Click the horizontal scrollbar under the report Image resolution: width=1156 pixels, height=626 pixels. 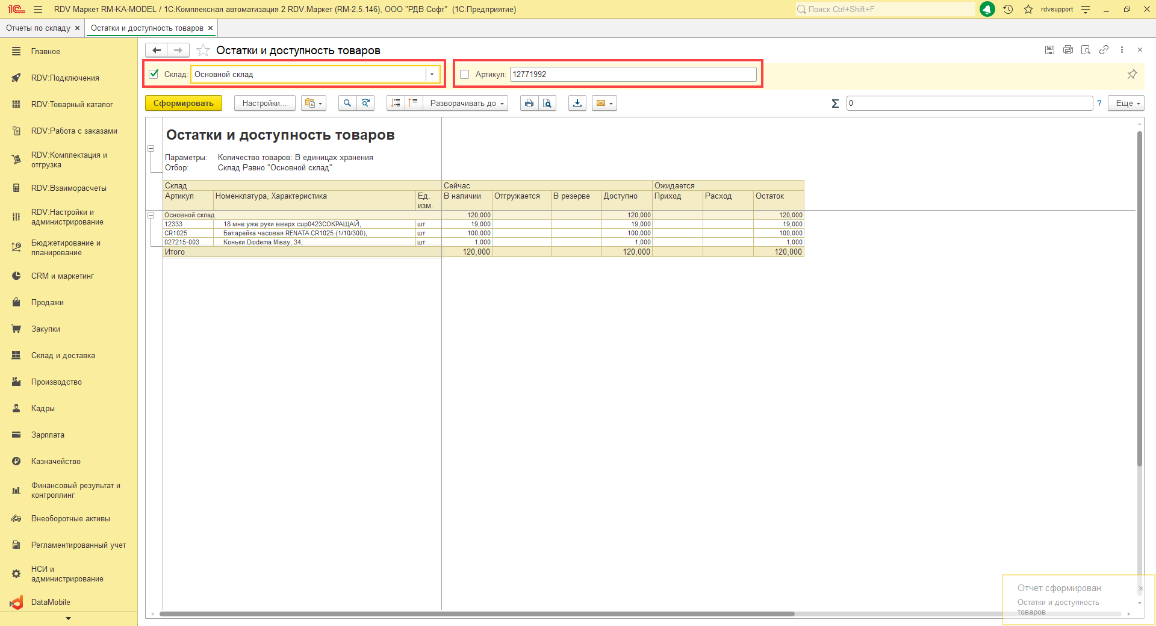[x=476, y=614]
